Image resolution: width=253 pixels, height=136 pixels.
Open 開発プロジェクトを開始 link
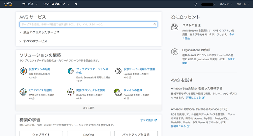pyautogui.click(x=91, y=90)
